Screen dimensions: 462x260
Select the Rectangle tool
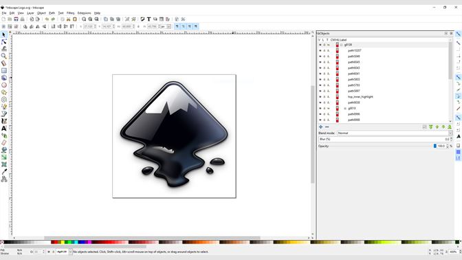(x=4, y=70)
